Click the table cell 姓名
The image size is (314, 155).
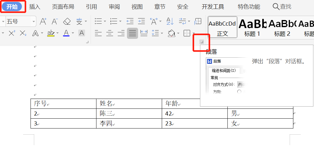point(129,104)
